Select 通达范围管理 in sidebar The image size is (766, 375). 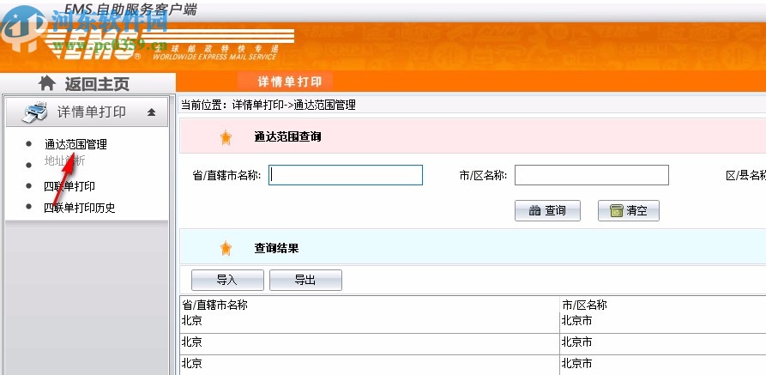(75, 144)
